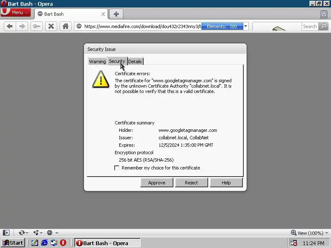Open the Opera Unite icon in status bar

(x=36, y=233)
